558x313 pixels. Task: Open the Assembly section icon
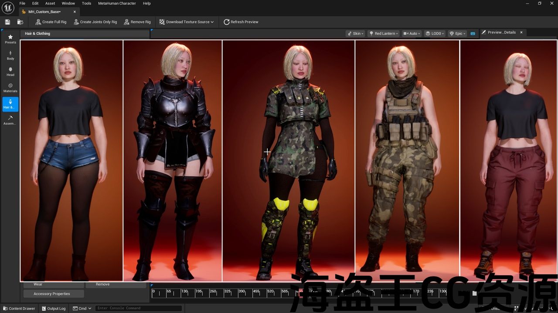pyautogui.click(x=10, y=120)
